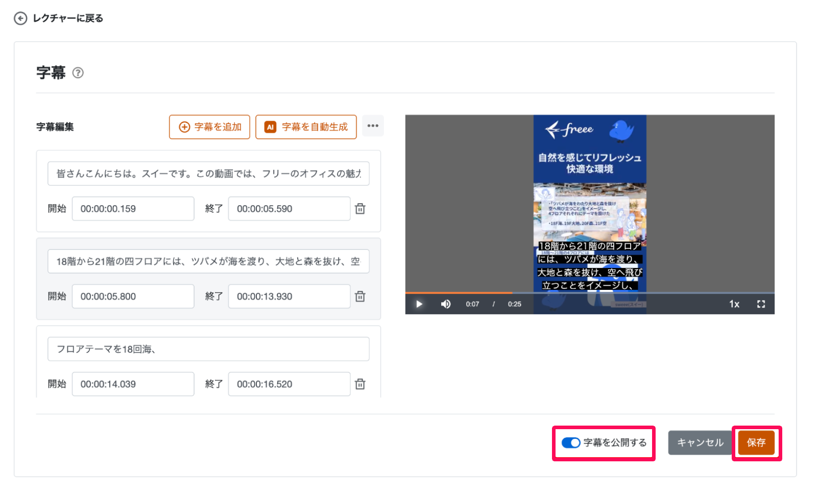This screenshot has height=495, width=818.
Task: Click end time field 00:00:16.520
Action: pos(289,384)
